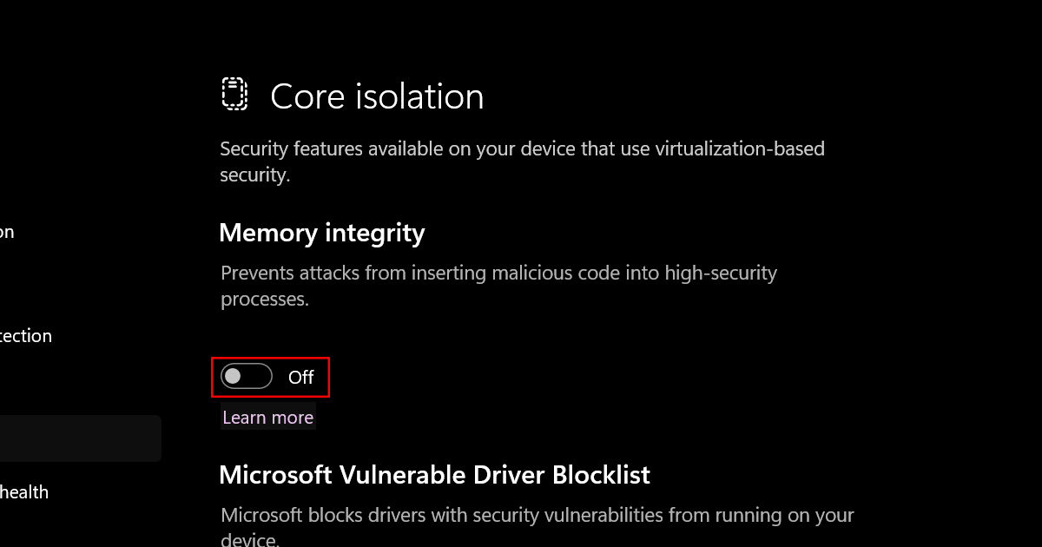Turn on the Memory integrity toggle
1042x547 pixels.
(x=247, y=377)
